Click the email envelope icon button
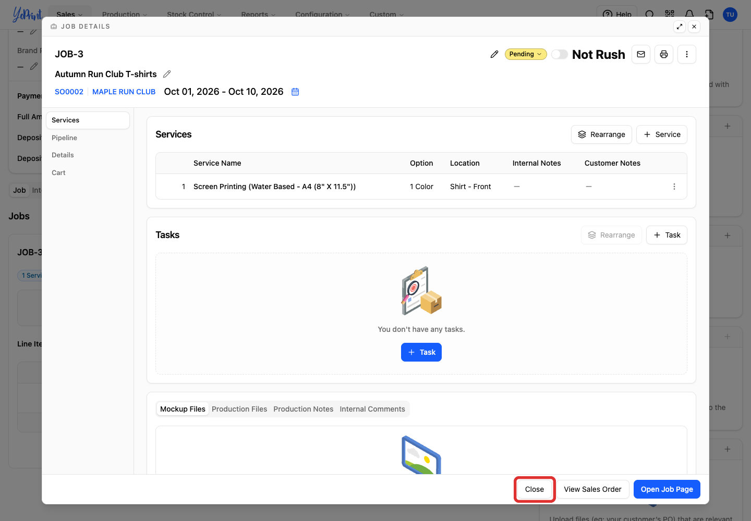This screenshot has width=751, height=521. [x=641, y=54]
